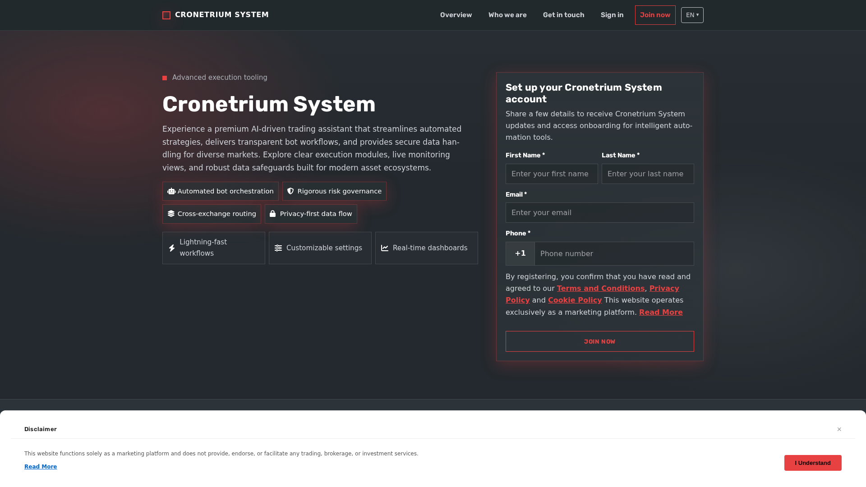The height and width of the screenshot is (487, 866).
Task: Click the chart icon beside Real-time dashboards
Action: tap(385, 248)
